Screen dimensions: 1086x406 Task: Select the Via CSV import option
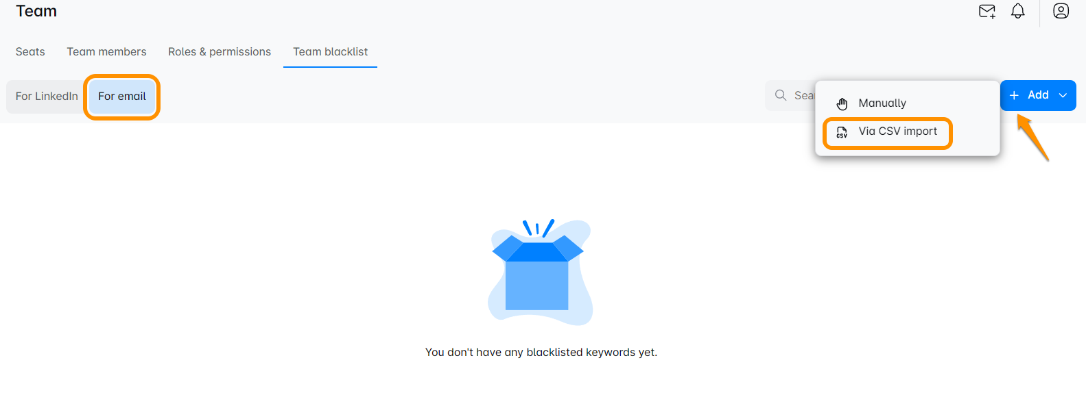coord(897,131)
